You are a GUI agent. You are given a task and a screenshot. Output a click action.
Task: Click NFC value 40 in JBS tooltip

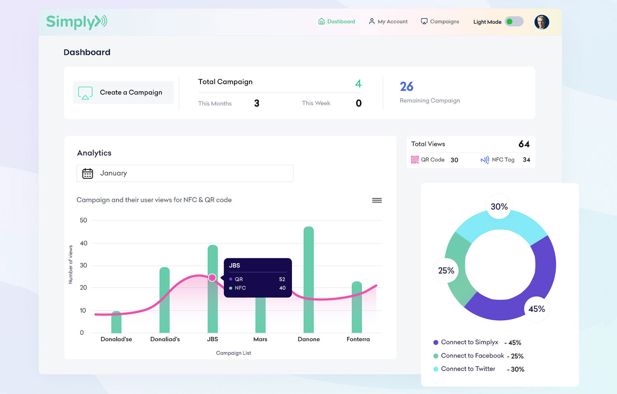click(x=282, y=288)
